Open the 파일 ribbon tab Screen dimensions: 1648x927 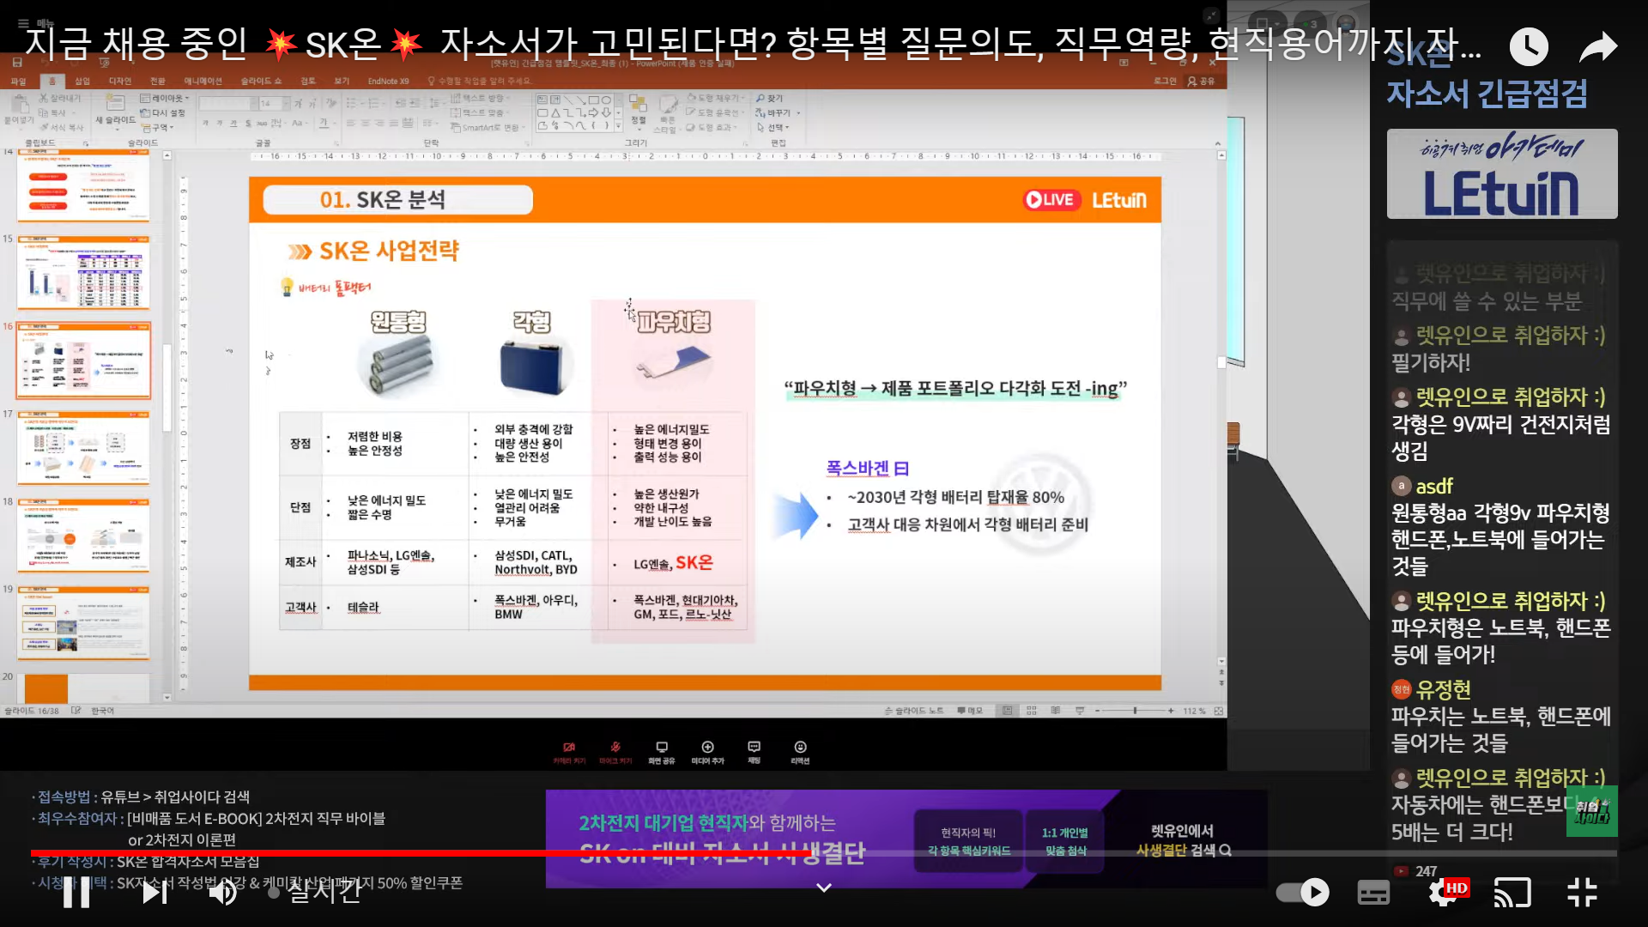[18, 82]
